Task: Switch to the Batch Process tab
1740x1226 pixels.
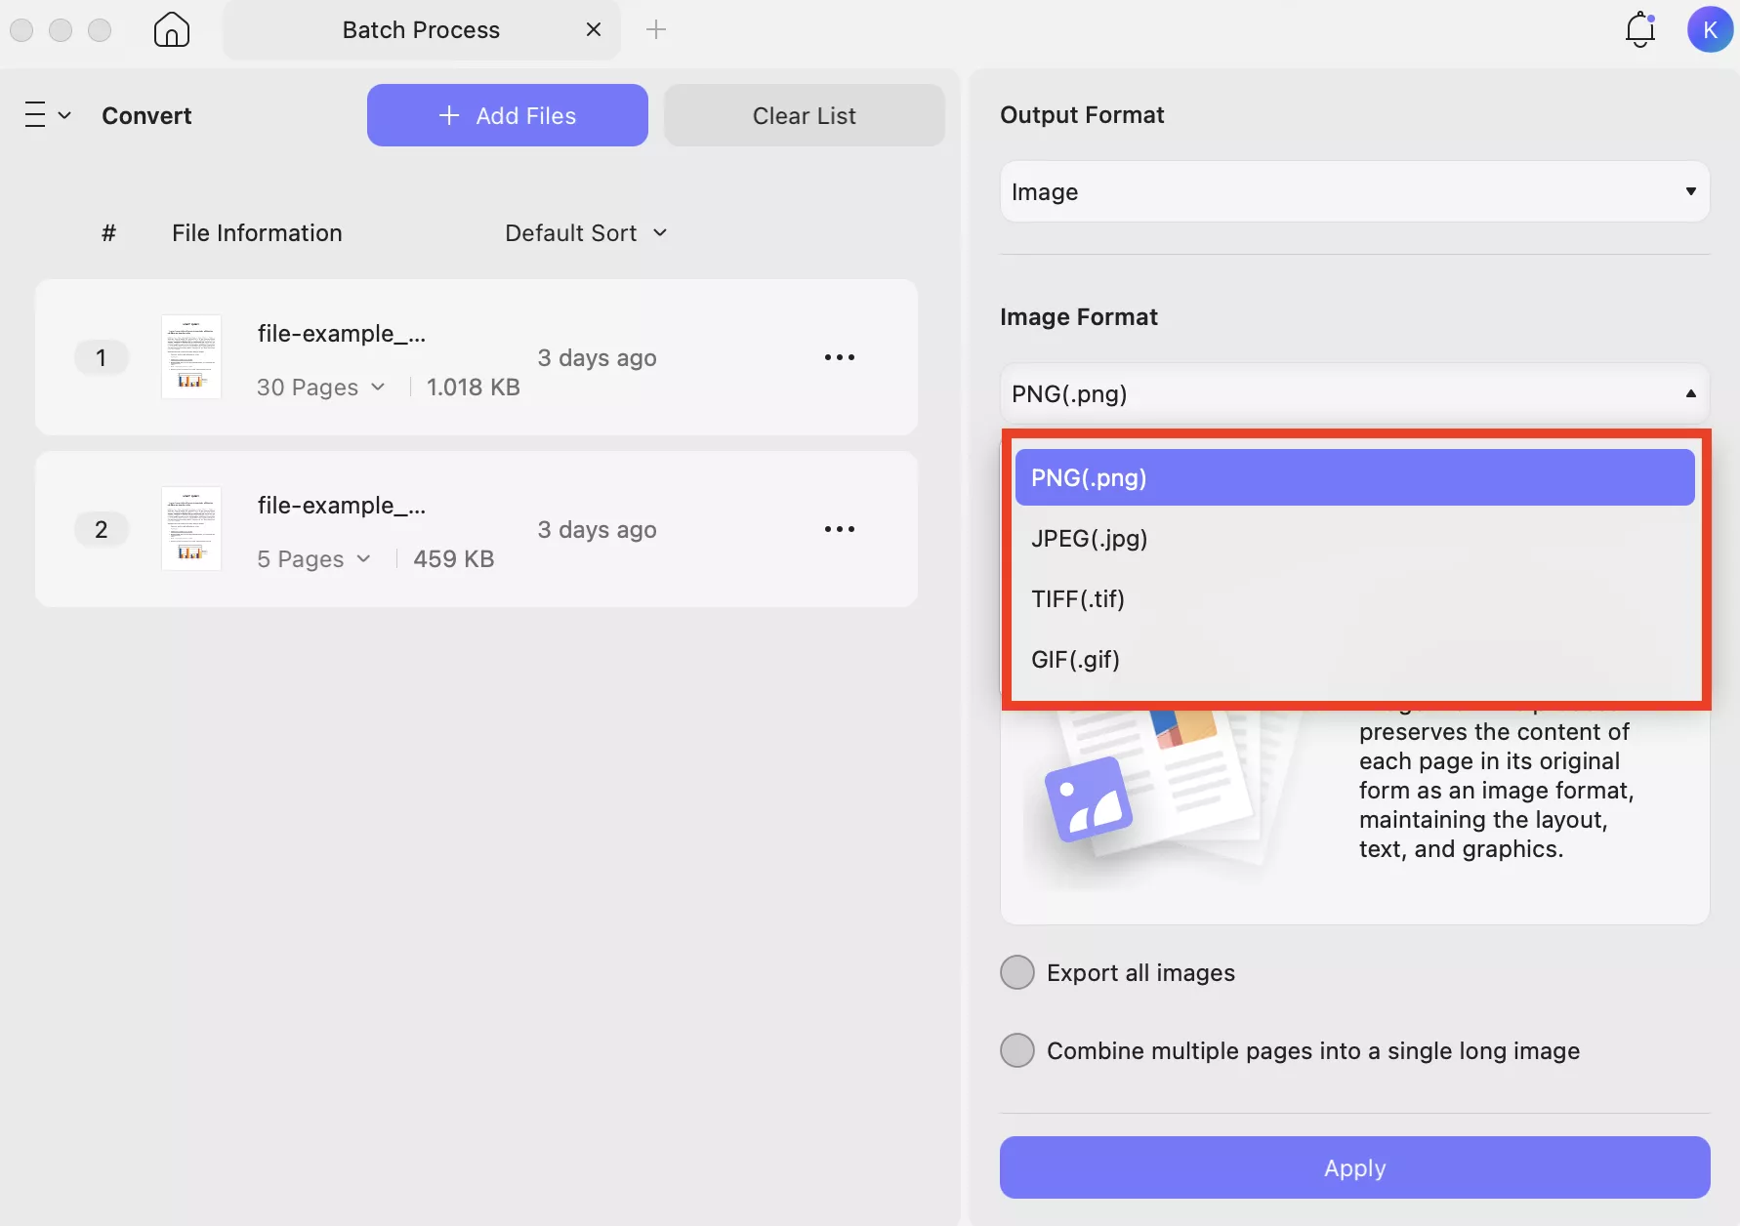Action: [421, 29]
